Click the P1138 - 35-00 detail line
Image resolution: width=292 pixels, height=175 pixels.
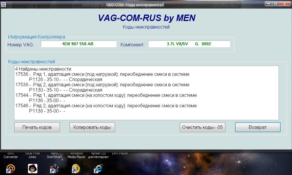(47, 111)
